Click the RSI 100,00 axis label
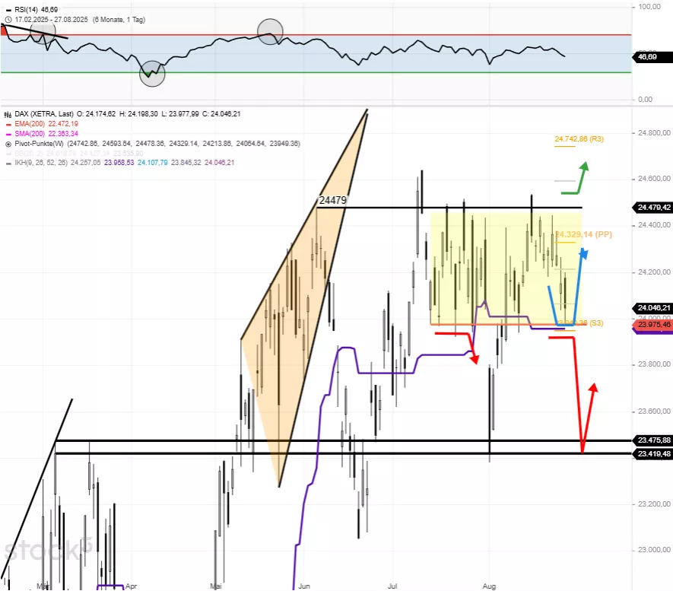Image resolution: width=673 pixels, height=591 pixels. pyautogui.click(x=649, y=7)
